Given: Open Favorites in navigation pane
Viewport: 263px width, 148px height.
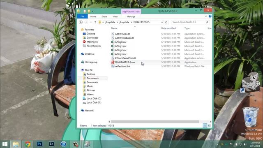Looking at the screenshot, I should click(x=89, y=30).
